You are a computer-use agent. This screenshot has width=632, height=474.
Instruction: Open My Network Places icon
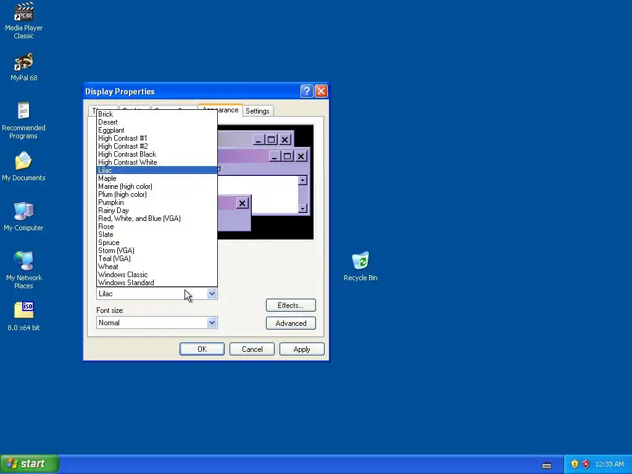pos(23,270)
